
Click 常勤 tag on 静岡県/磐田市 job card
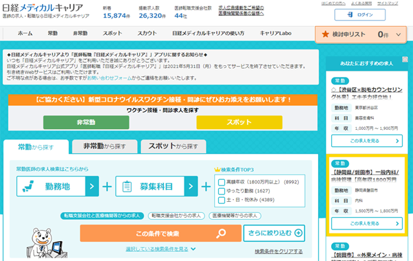point(340,163)
